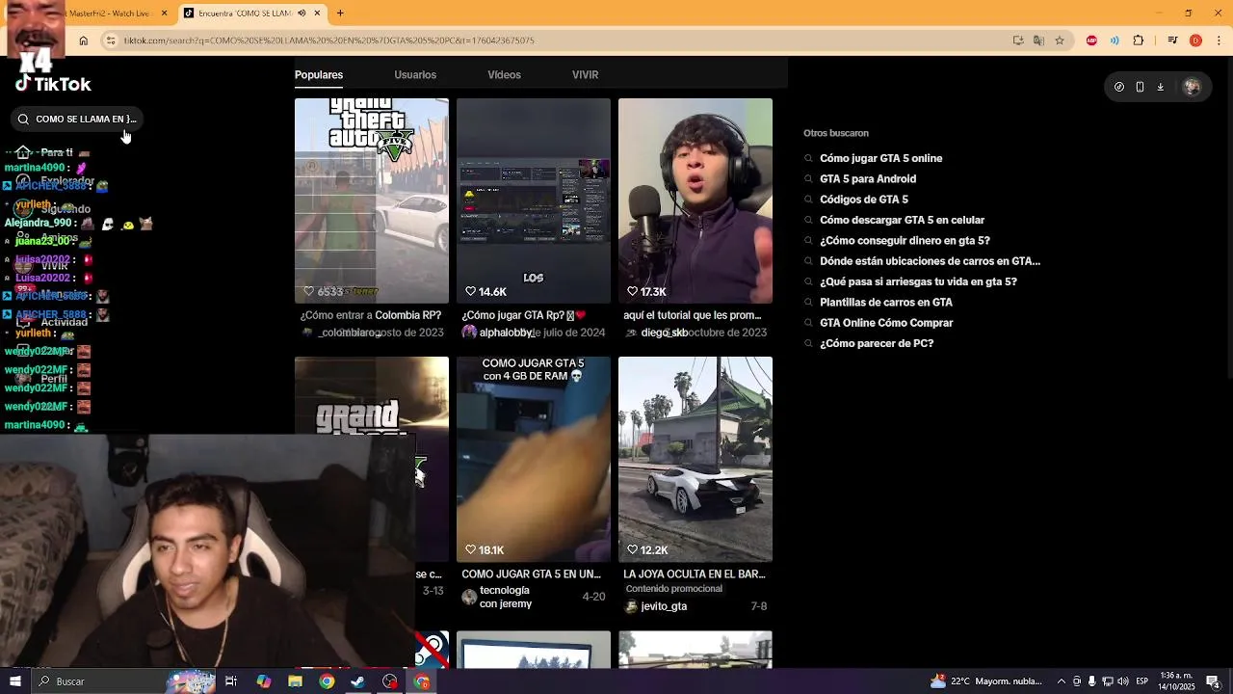Image resolution: width=1233 pixels, height=694 pixels.
Task: Close the MasterFri2 Watch Live browser tab
Action: point(164,13)
